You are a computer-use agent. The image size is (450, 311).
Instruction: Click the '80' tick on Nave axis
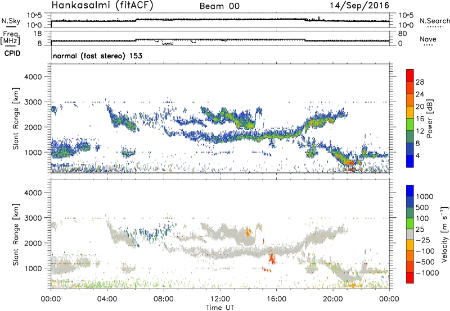tap(403, 34)
